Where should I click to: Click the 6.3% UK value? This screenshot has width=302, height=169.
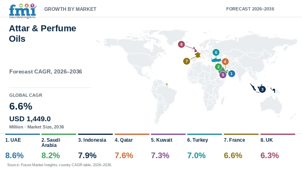click(270, 155)
